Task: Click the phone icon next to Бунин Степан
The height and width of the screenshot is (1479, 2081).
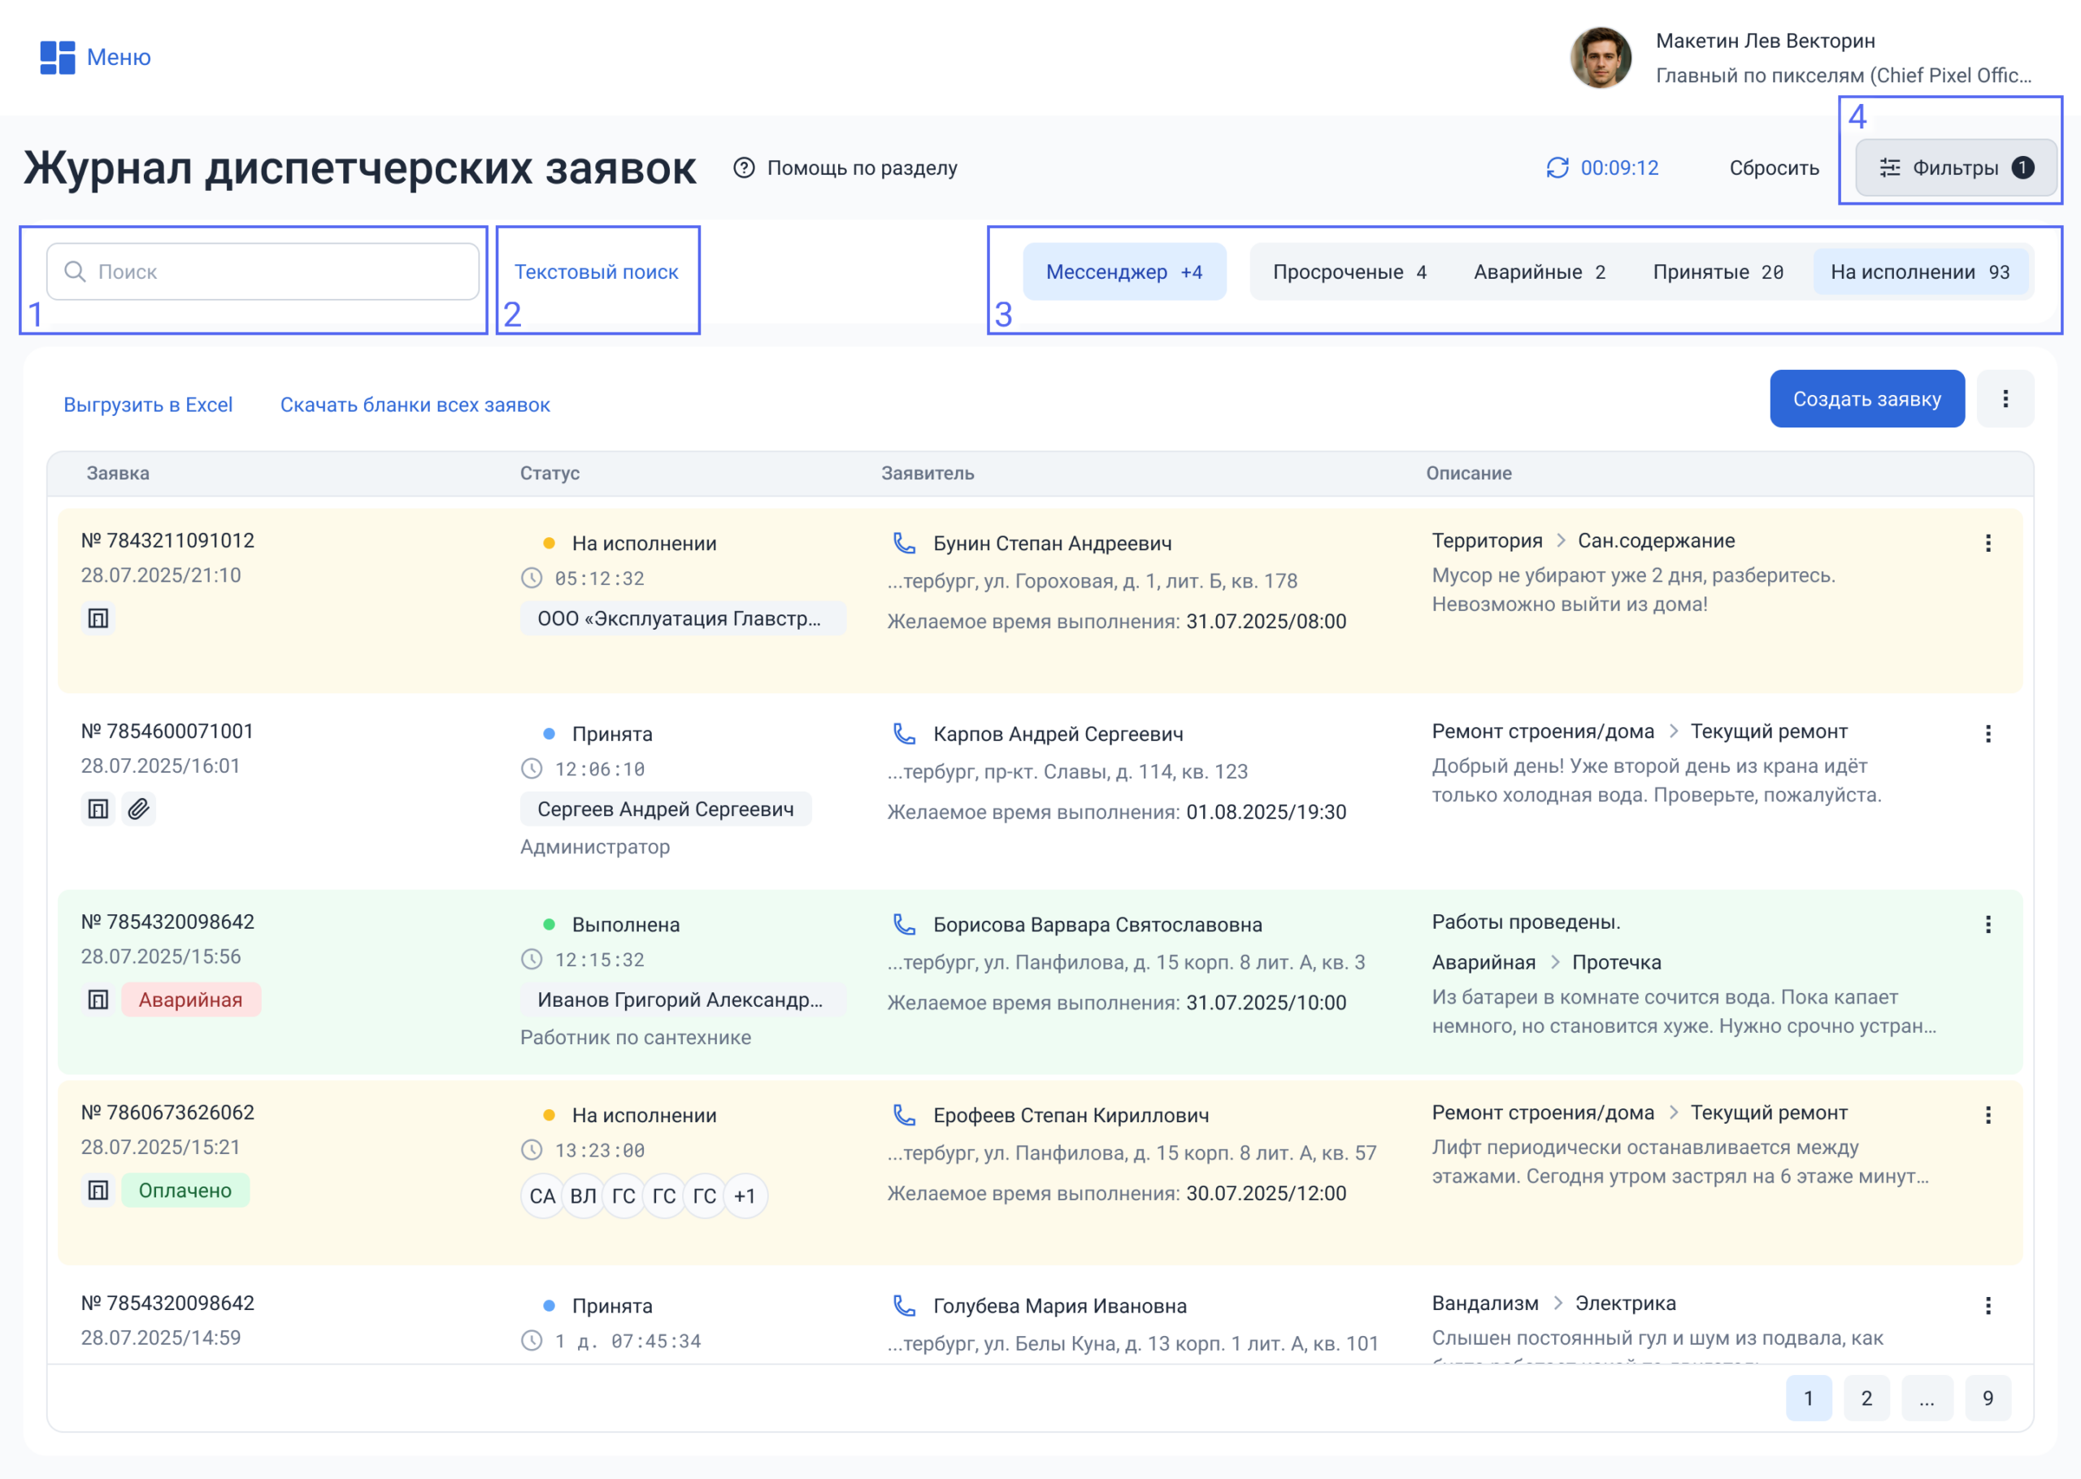Action: click(x=903, y=544)
